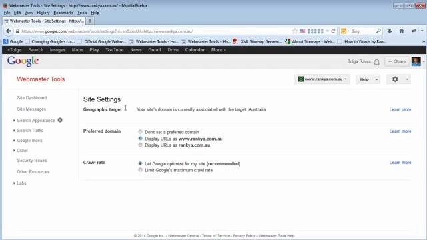Select Don't set a preferred domain
427x240 pixels.
click(140, 132)
